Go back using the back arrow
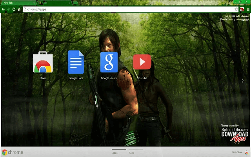Viewport: 251px width, 157px height. [x=3, y=9]
